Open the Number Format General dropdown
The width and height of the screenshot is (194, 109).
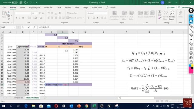[x=106, y=13]
